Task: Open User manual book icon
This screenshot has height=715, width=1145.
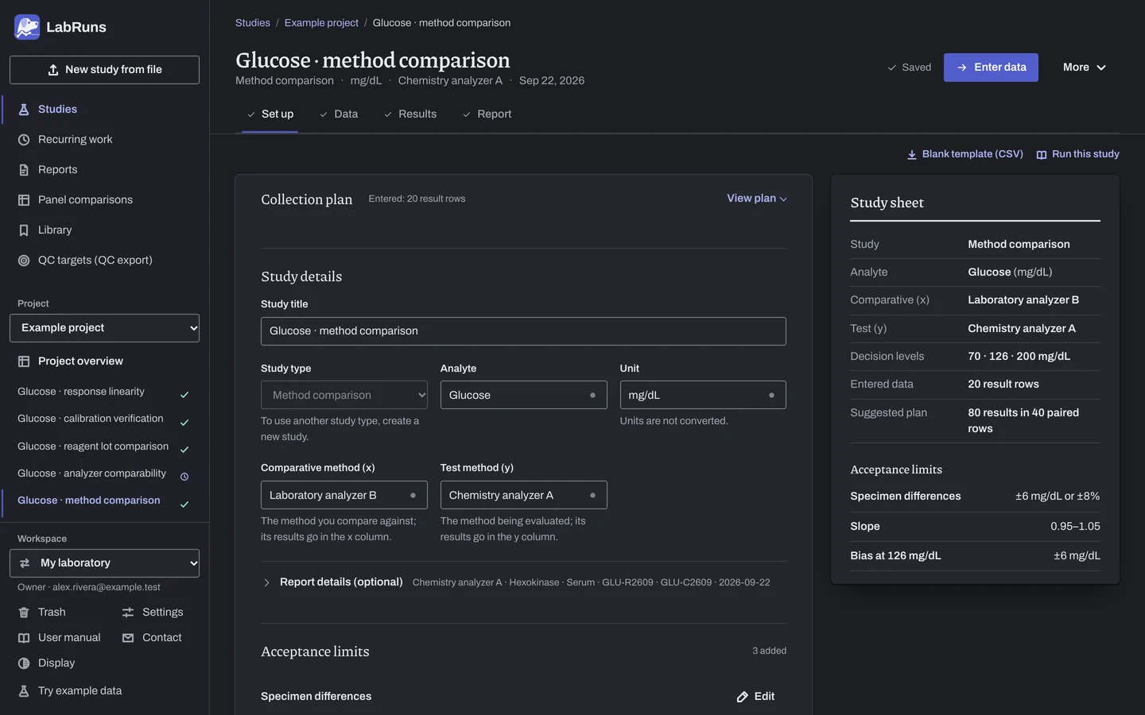Action: pyautogui.click(x=24, y=638)
